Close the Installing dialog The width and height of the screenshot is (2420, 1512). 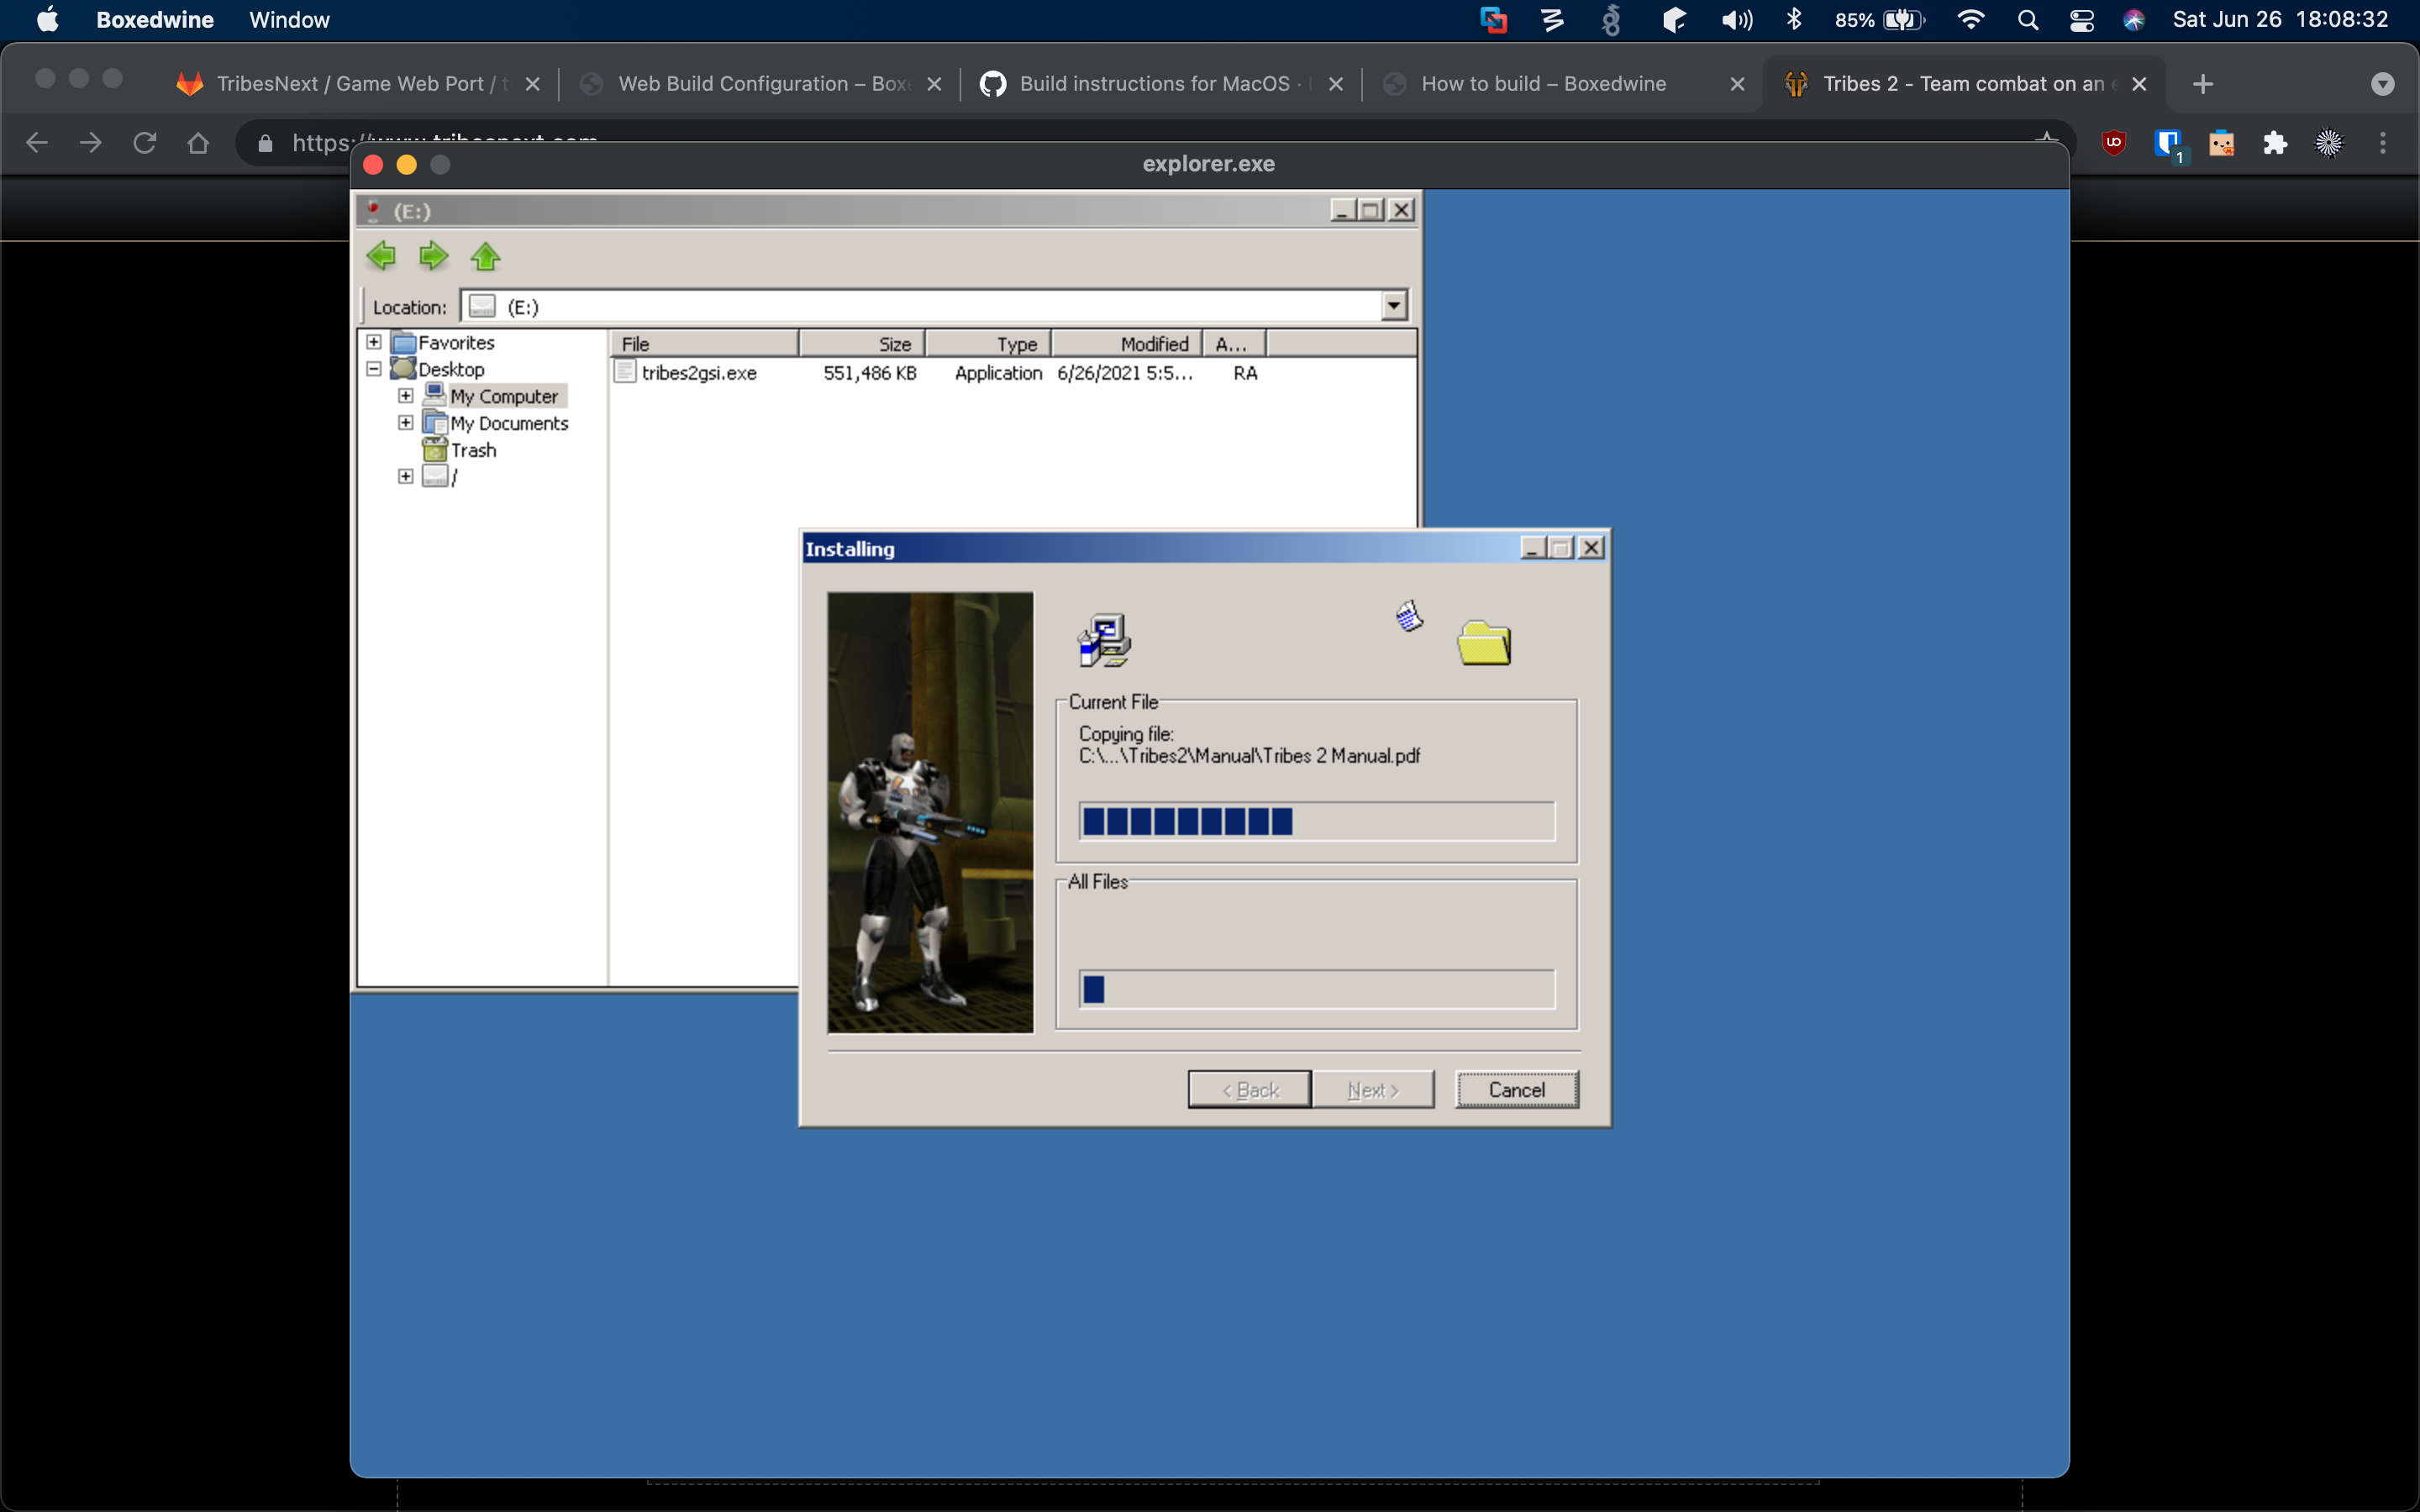1590,548
